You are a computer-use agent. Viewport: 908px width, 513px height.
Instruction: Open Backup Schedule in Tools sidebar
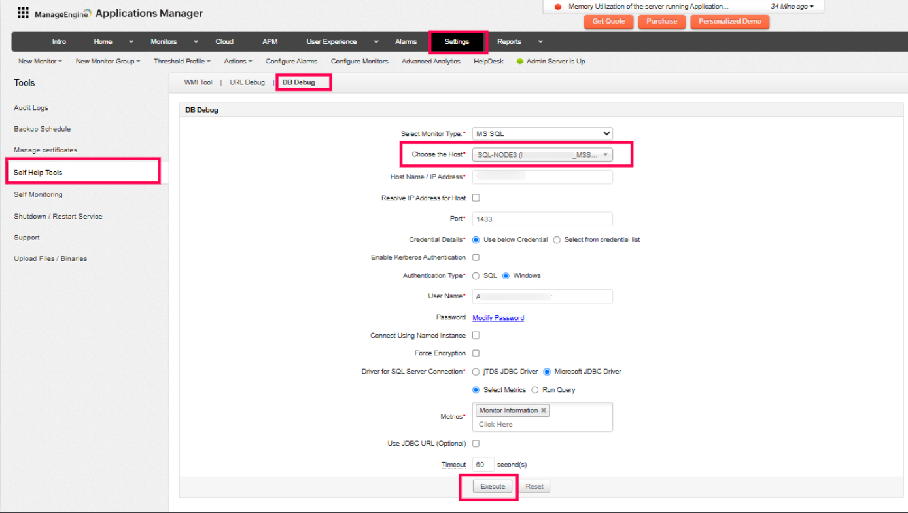[x=43, y=130]
